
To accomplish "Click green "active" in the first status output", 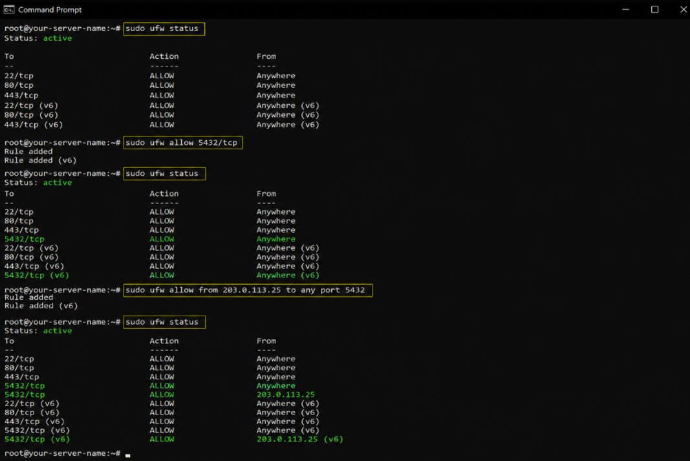I will [57, 38].
